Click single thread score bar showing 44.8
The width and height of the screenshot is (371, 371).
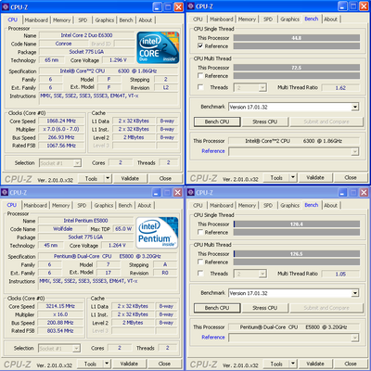tap(297, 38)
